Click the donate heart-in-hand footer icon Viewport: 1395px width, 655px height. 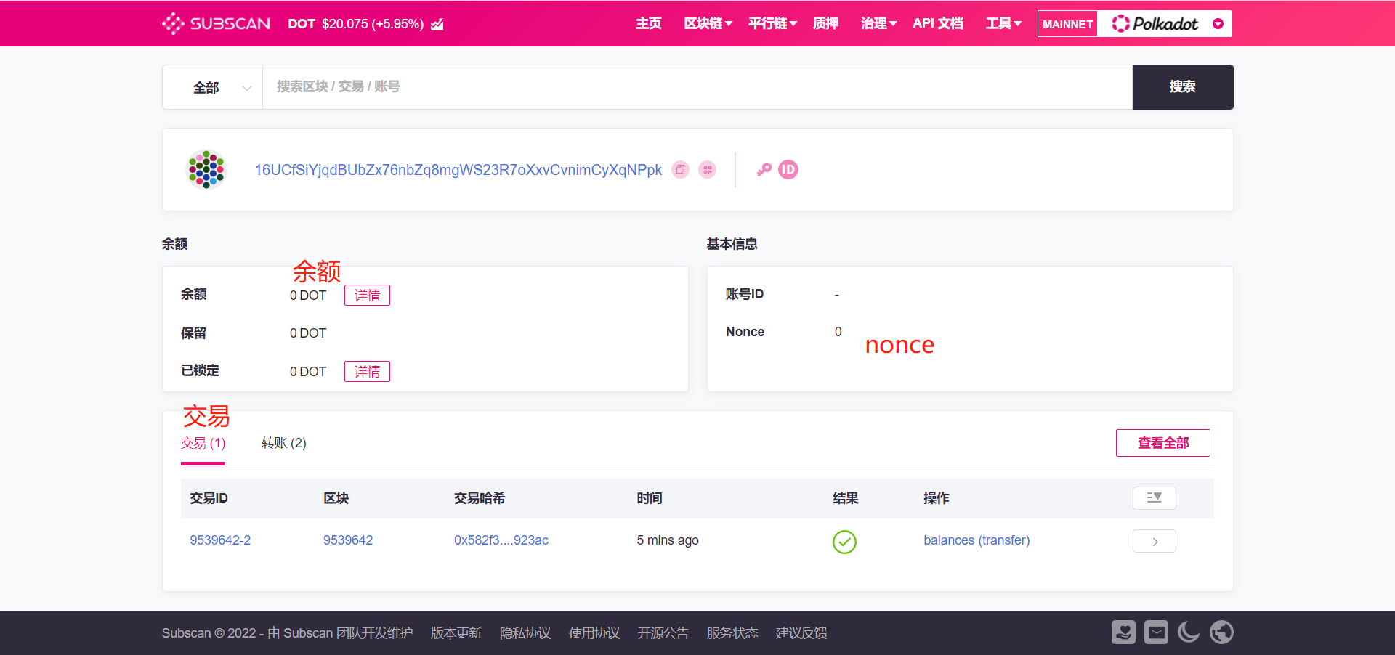(x=1123, y=632)
